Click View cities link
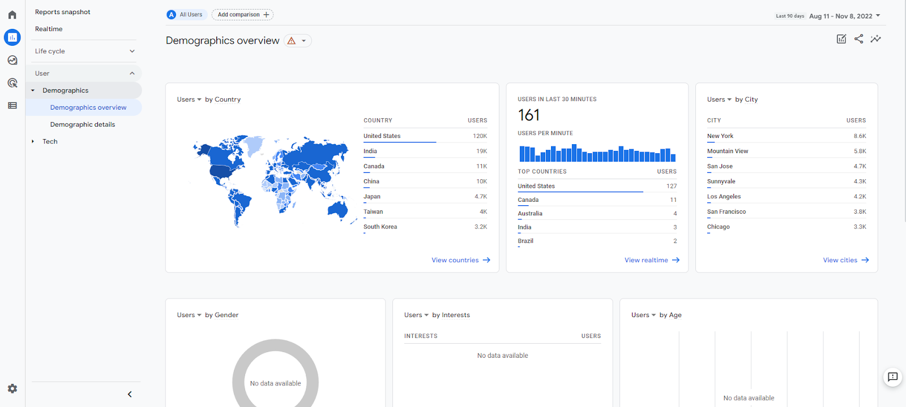The image size is (906, 407). click(846, 260)
